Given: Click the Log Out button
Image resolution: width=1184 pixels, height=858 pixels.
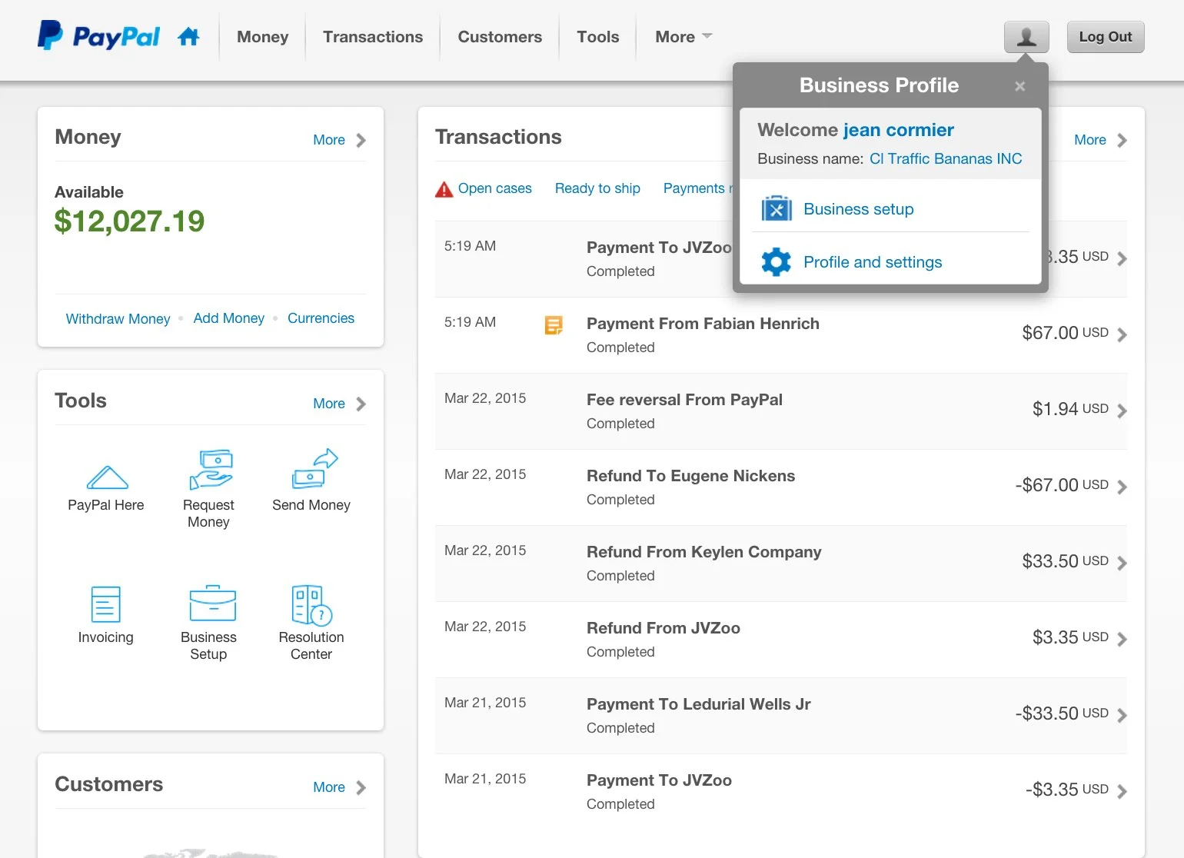Looking at the screenshot, I should point(1105,37).
